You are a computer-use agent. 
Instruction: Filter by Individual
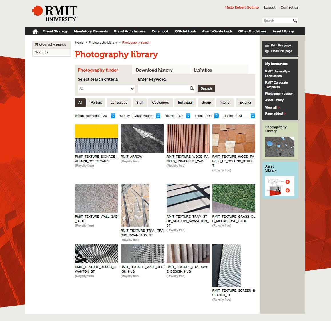pos(185,103)
